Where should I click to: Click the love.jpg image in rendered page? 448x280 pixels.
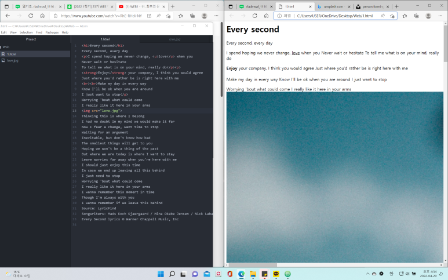pyautogui.click(x=335, y=177)
